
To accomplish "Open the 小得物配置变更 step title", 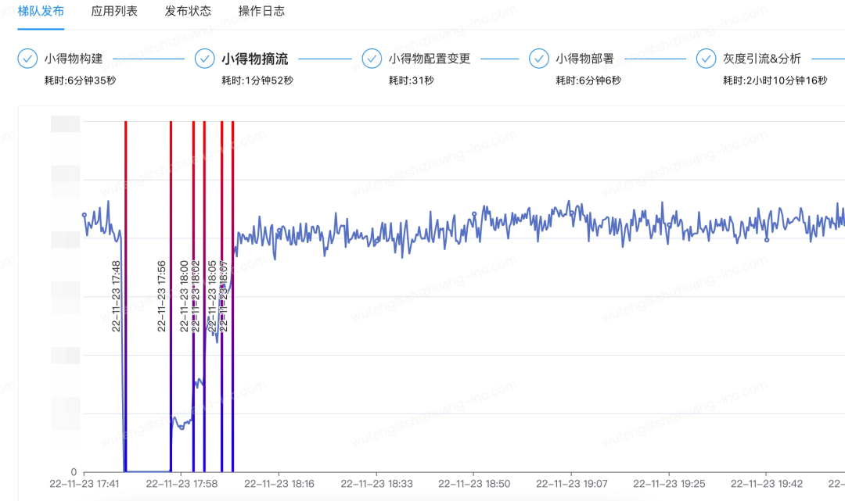I will 430,59.
